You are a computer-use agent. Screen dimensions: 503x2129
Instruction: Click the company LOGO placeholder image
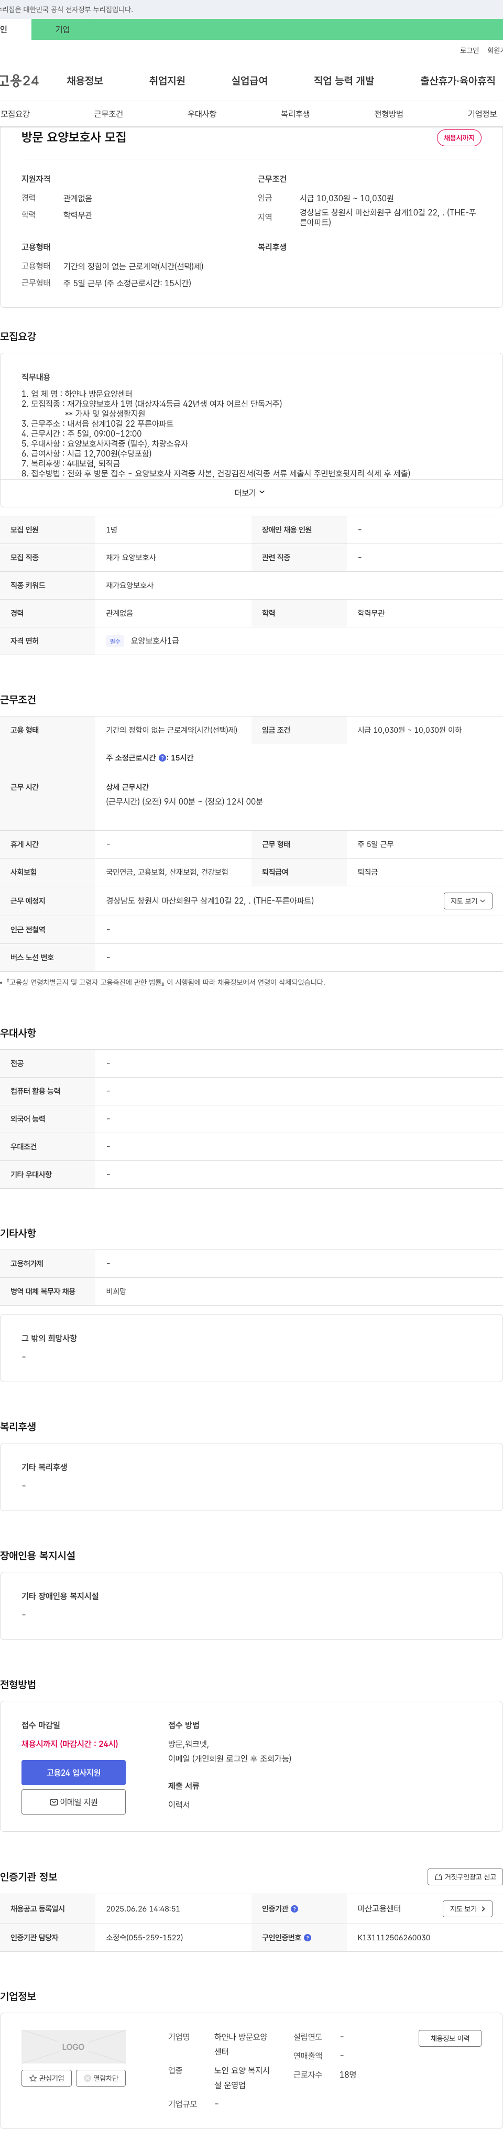(73, 2046)
